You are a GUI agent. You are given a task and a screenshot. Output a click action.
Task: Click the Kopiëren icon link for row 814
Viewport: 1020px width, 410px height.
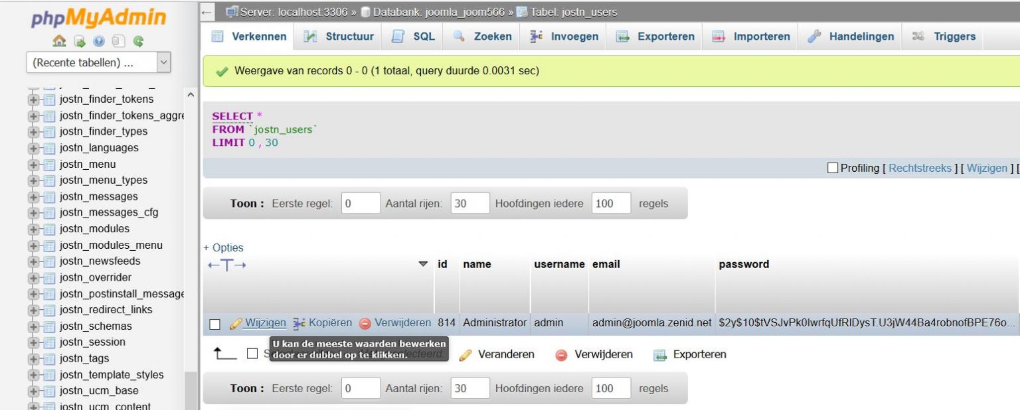point(323,323)
